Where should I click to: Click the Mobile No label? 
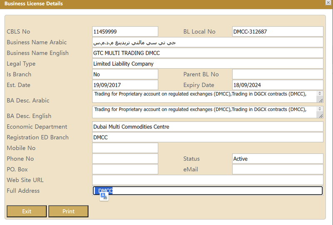point(21,148)
